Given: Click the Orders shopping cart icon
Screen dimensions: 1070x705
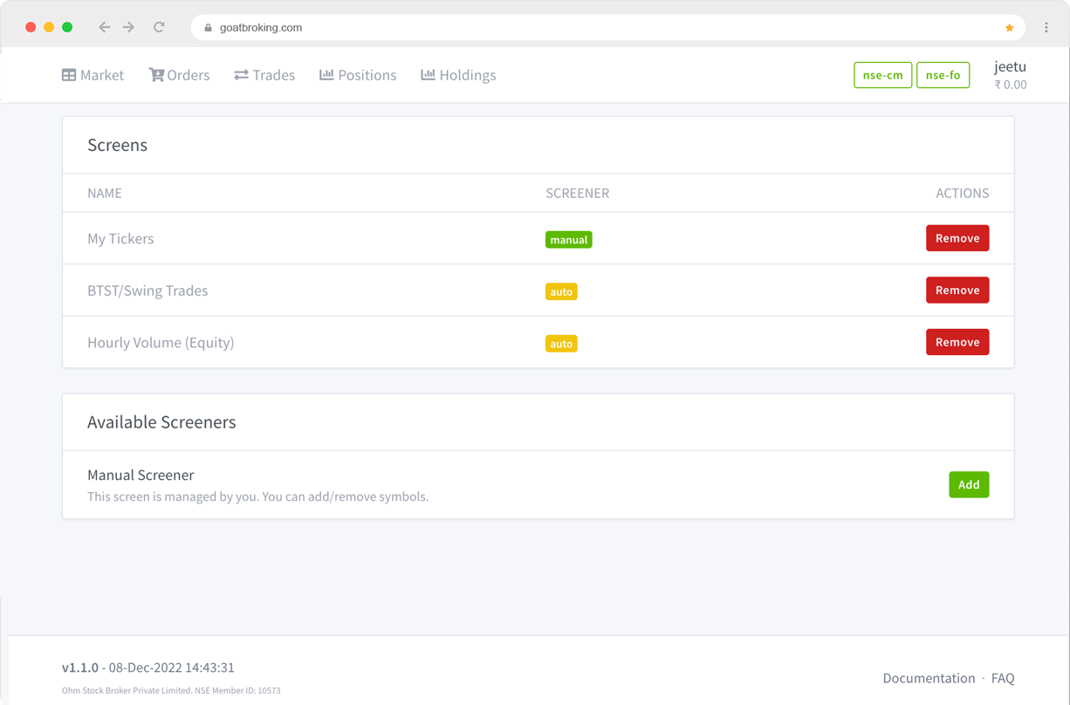Looking at the screenshot, I should pos(156,75).
